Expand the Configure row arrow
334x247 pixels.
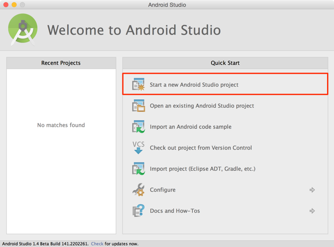[312, 190]
